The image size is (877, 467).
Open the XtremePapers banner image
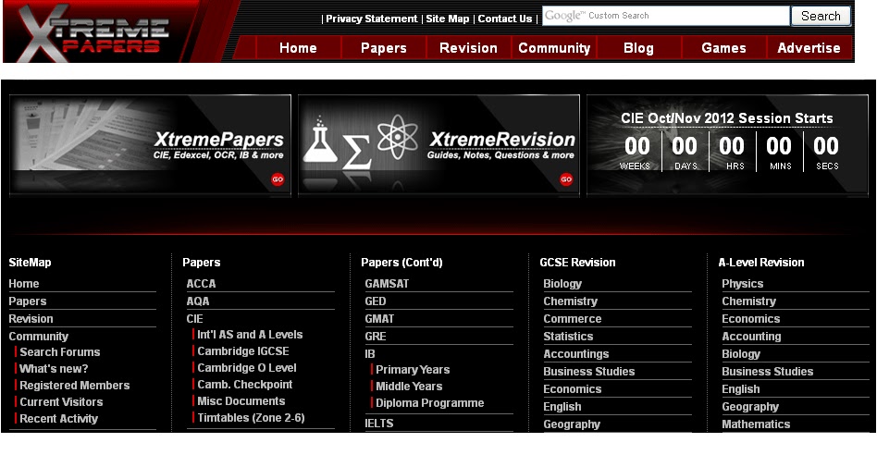pyautogui.click(x=150, y=145)
